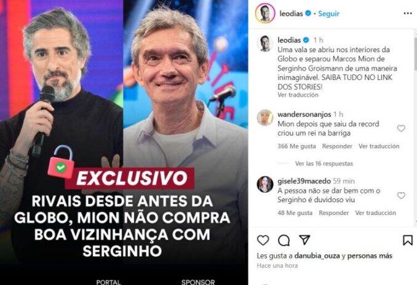The image size is (417, 285).
Task: Open leodias profile picture in header
Action: coord(265,14)
